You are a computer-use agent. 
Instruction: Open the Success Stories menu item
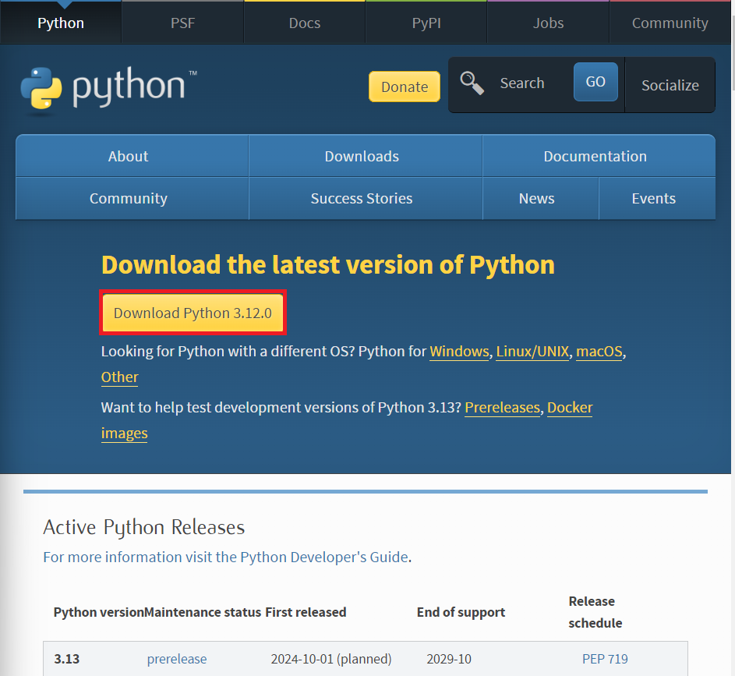click(x=366, y=198)
